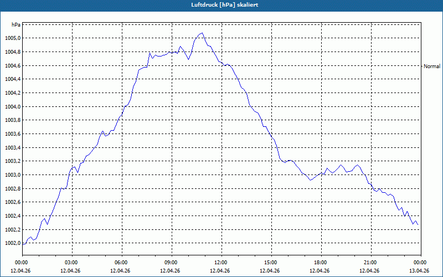Click the 'hPa' unit label

pos(16,24)
